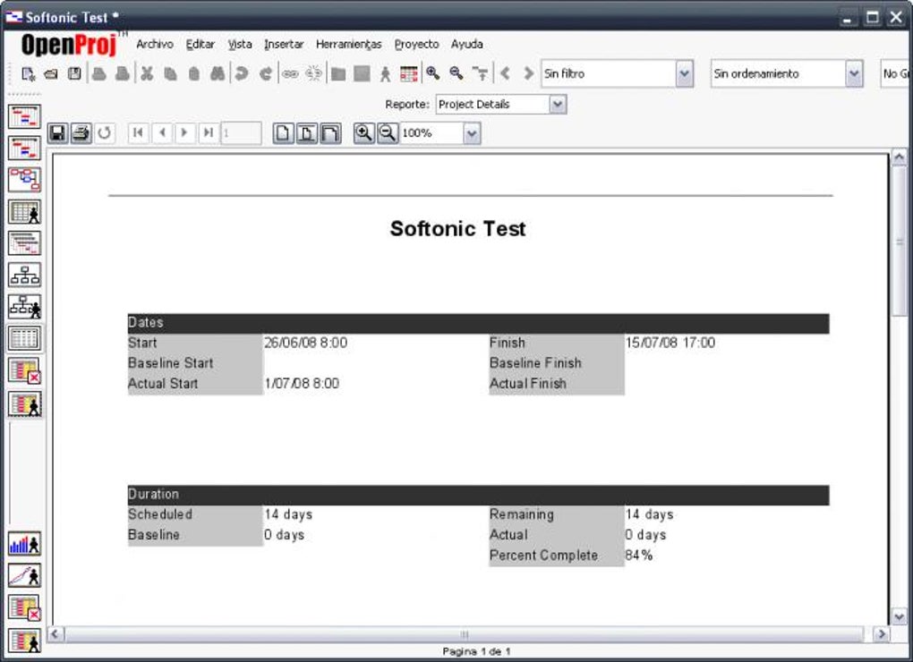Click the report Actual Size page icon
The height and width of the screenshot is (662, 913).
(x=283, y=133)
